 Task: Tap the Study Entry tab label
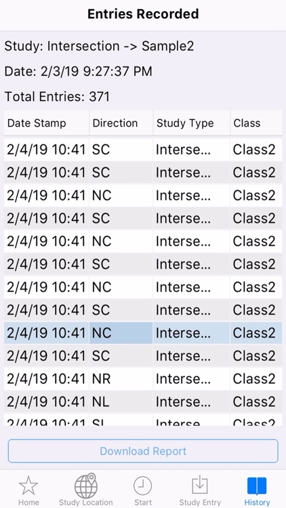pyautogui.click(x=200, y=503)
